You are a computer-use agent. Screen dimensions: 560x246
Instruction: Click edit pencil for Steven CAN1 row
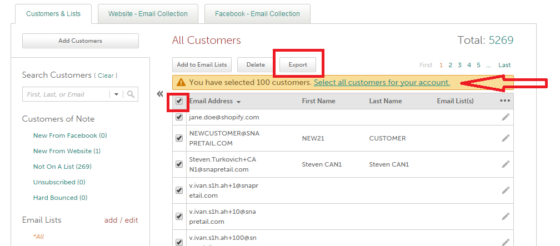coord(506,164)
